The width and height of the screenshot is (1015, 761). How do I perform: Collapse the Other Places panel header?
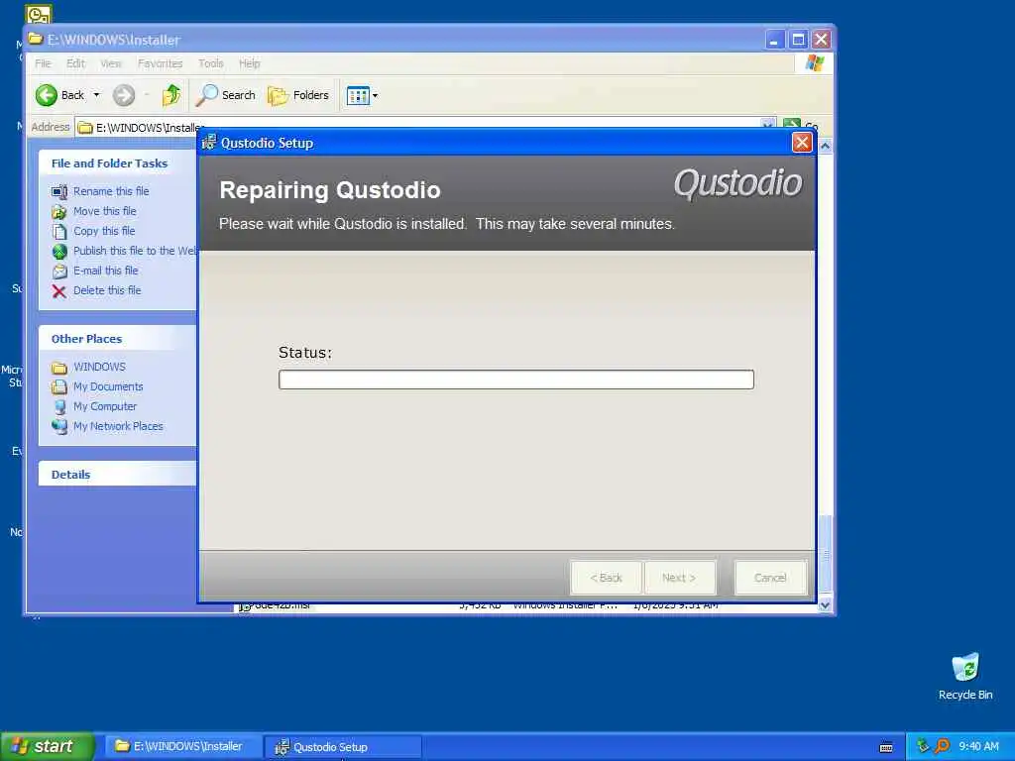coord(118,339)
